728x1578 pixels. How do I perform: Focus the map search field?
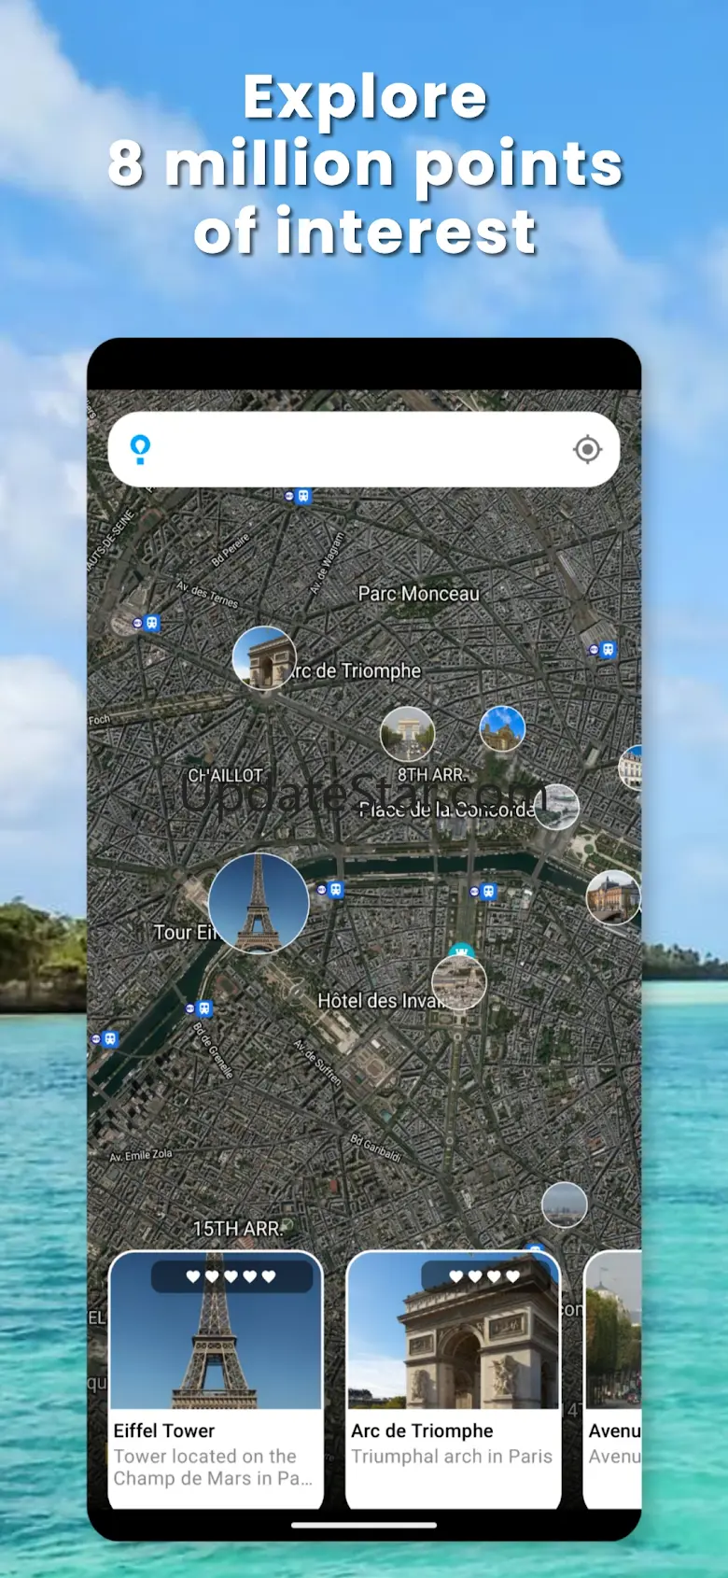point(364,449)
